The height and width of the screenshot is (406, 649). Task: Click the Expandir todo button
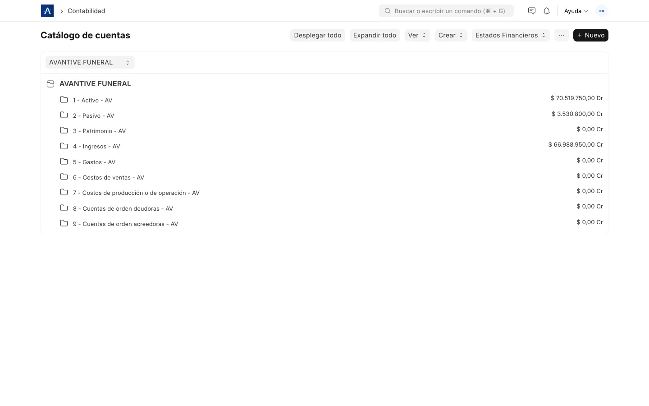click(x=375, y=35)
